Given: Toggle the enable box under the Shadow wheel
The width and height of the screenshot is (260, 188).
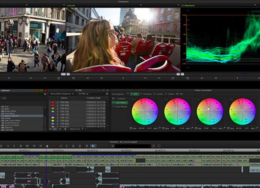Looking at the screenshot, I should tap(131, 128).
